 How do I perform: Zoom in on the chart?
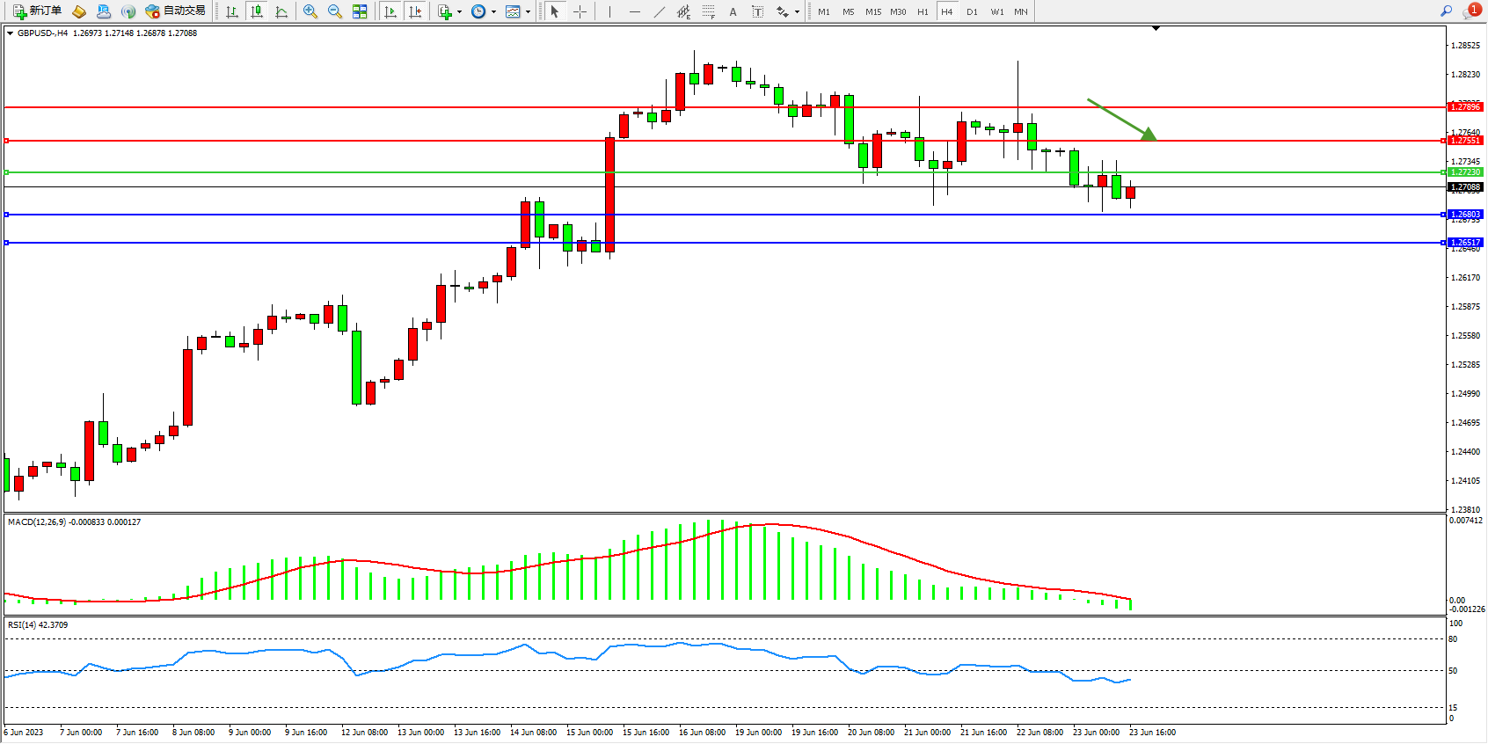coord(310,11)
